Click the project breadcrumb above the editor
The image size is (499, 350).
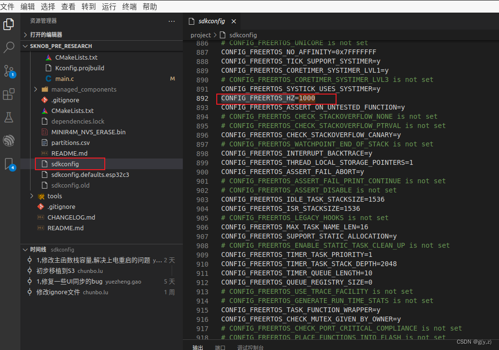pos(200,34)
